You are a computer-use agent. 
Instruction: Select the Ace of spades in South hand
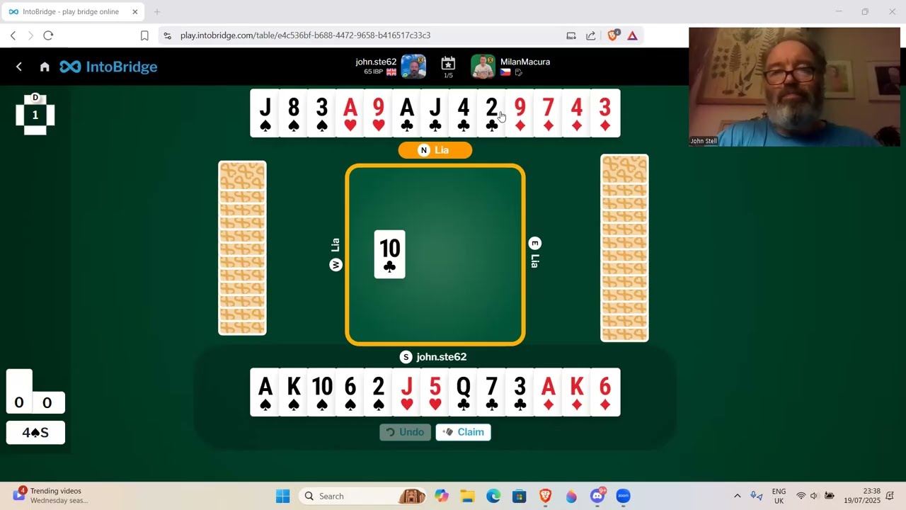(x=265, y=392)
